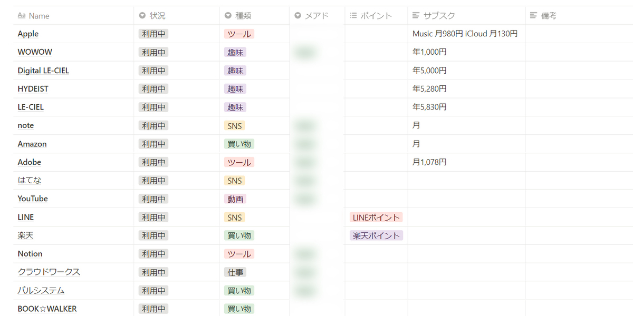This screenshot has width=633, height=316.
Task: Click the Aa icon on the Name column
Action: pos(20,15)
